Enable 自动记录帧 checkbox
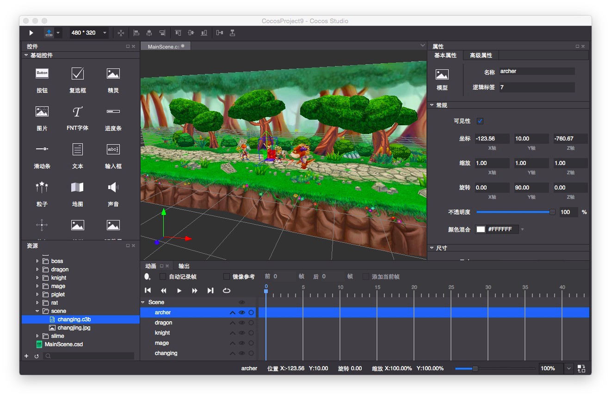Image resolution: width=611 pixels, height=398 pixels. [163, 277]
